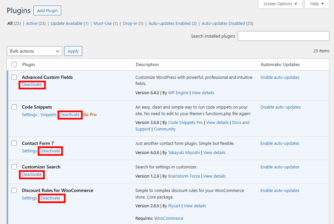
Task: Click Version 3.6.8 text
Action: tap(147, 123)
